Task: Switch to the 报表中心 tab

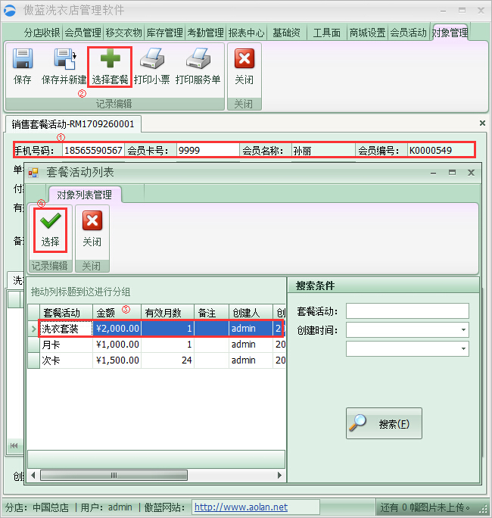Action: [x=246, y=33]
